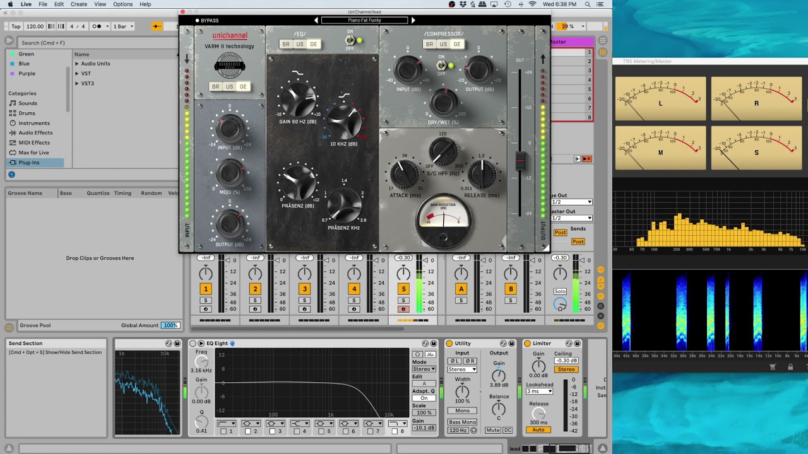Save EQ Eight preset via disk icon
This screenshot has height=454, width=808.
[434, 344]
